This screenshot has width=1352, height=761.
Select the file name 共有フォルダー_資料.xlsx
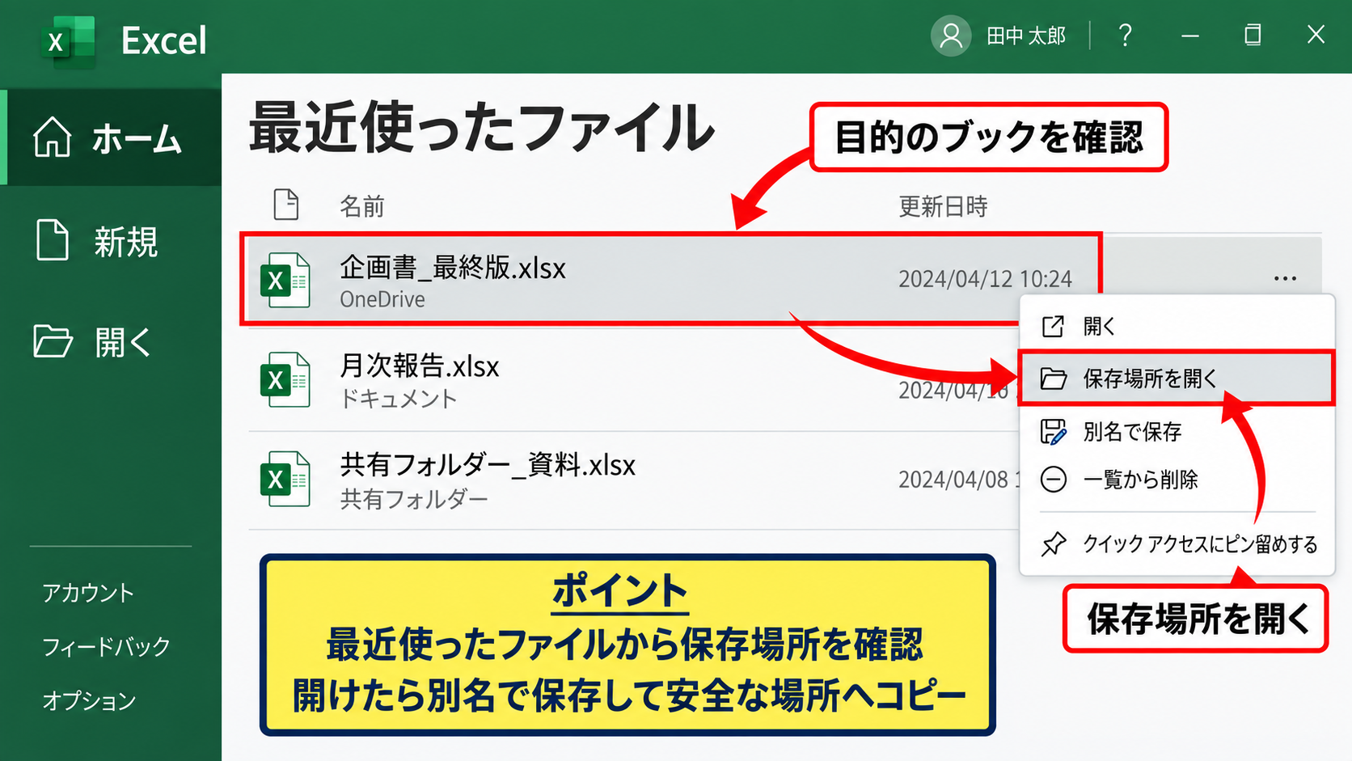pyautogui.click(x=488, y=465)
